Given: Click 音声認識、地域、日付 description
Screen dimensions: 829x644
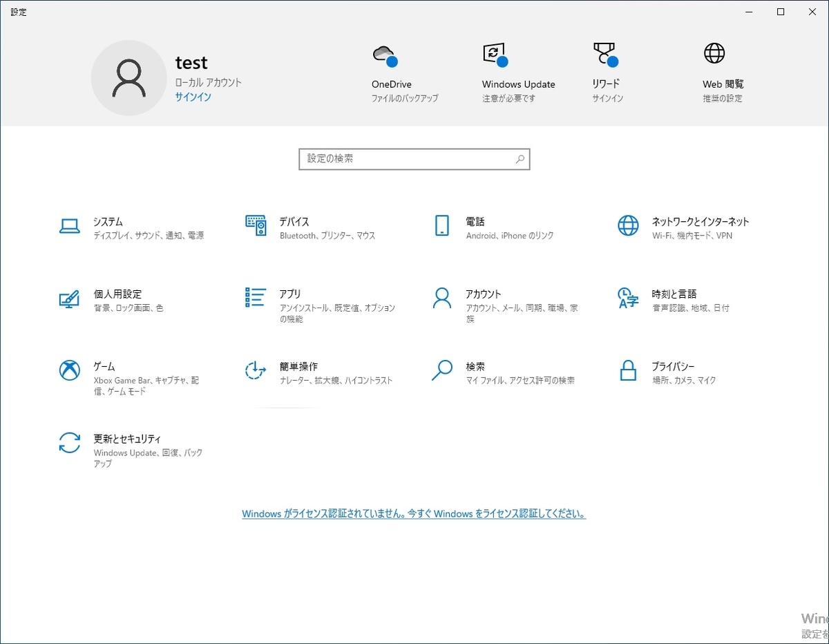Looking at the screenshot, I should [x=691, y=308].
